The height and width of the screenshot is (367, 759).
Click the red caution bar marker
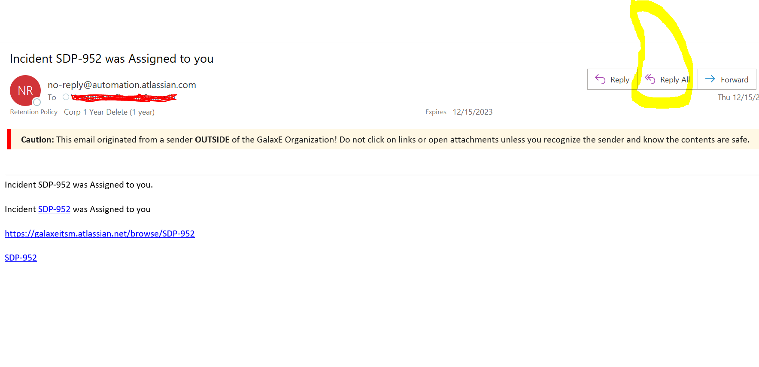point(9,139)
